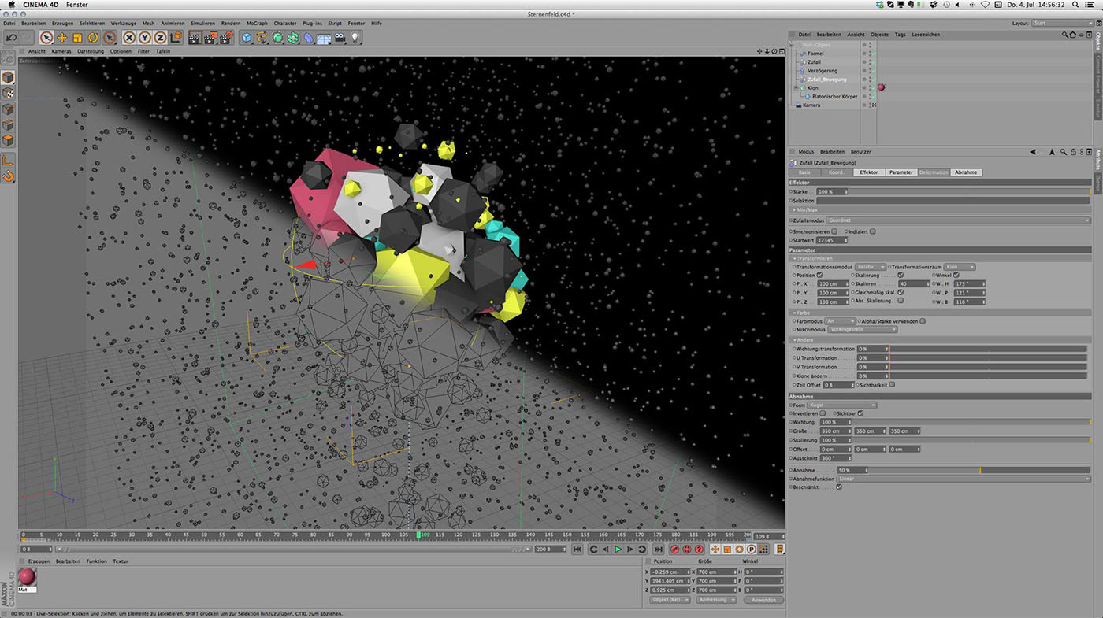This screenshot has width=1103, height=618.
Task: Enable the Indiziert checkbox
Action: coord(873,231)
